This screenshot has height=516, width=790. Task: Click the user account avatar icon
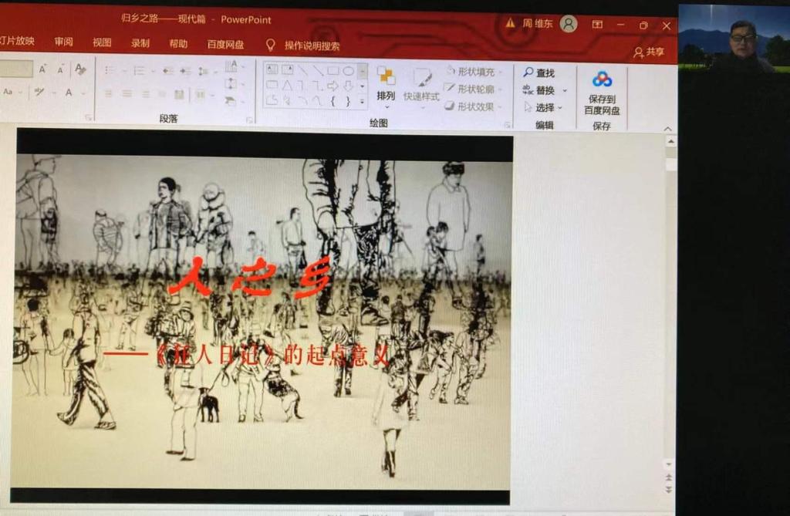point(569,24)
